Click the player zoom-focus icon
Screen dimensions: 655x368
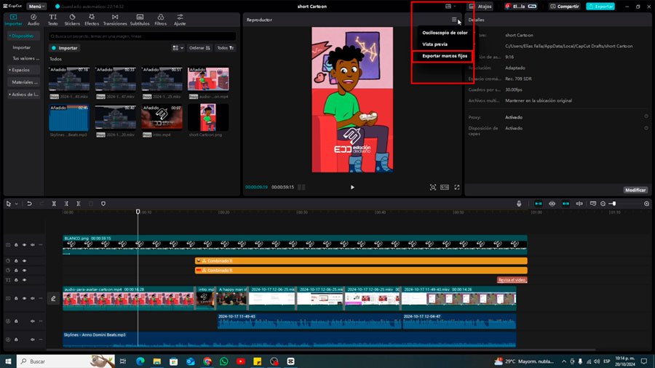(x=433, y=188)
